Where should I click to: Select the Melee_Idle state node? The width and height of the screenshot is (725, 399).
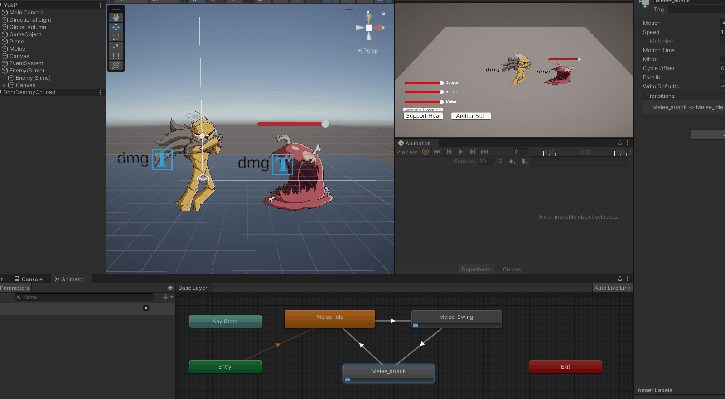[330, 319]
